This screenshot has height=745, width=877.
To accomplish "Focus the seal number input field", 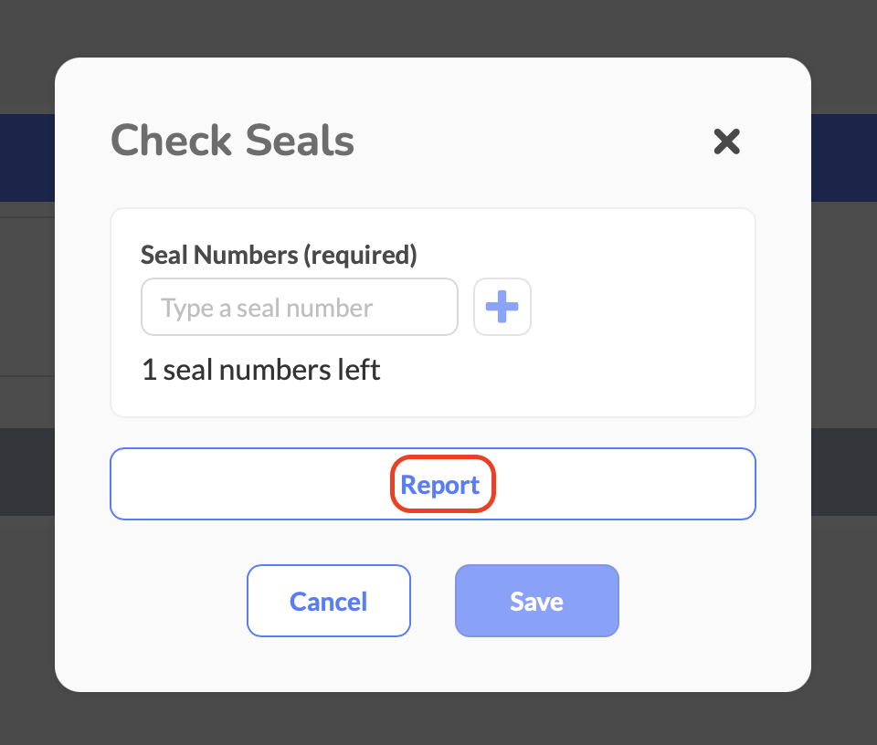I will 299,307.
